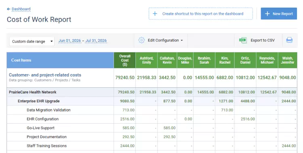Select the Go-Live Support task row
This screenshot has width=303, height=153.
(152, 128)
